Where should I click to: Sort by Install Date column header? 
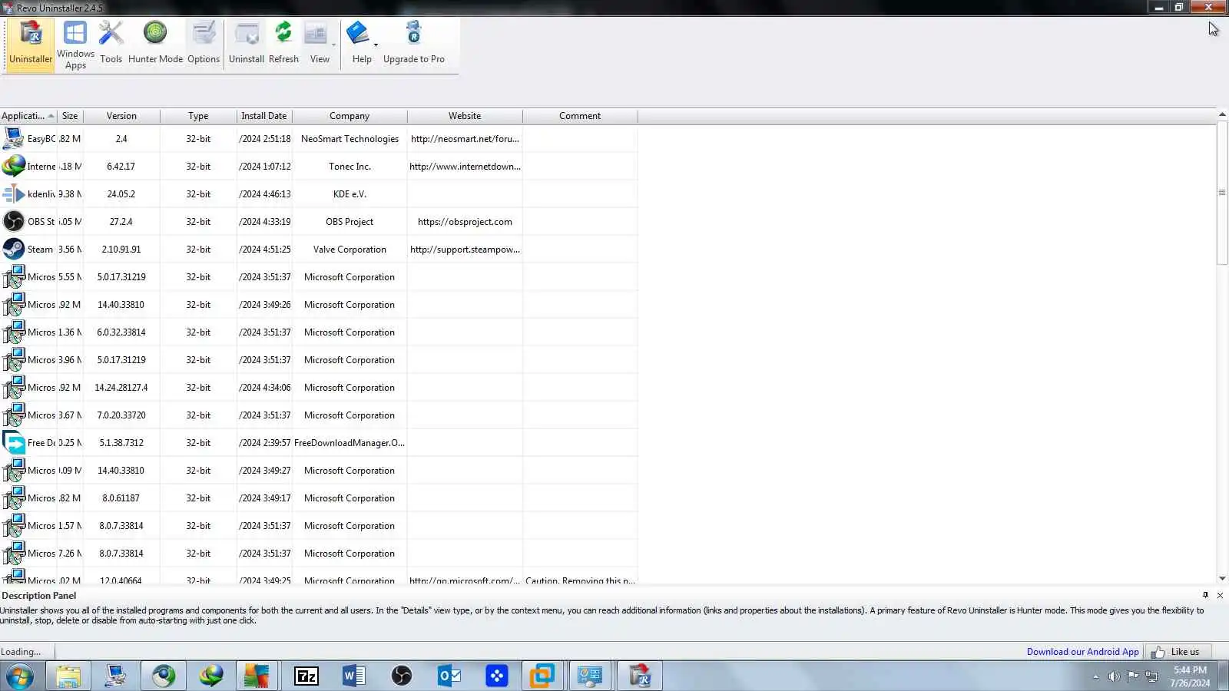pos(264,116)
